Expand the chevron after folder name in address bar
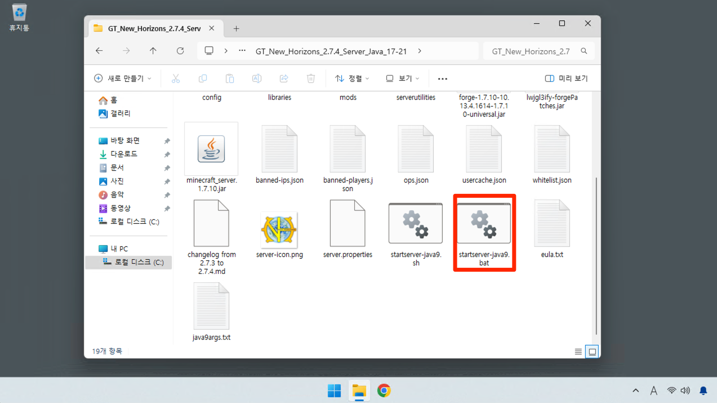717x403 pixels. (x=420, y=51)
